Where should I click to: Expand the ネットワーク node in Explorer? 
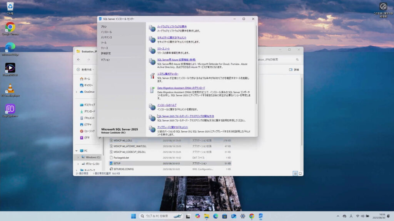(77, 170)
